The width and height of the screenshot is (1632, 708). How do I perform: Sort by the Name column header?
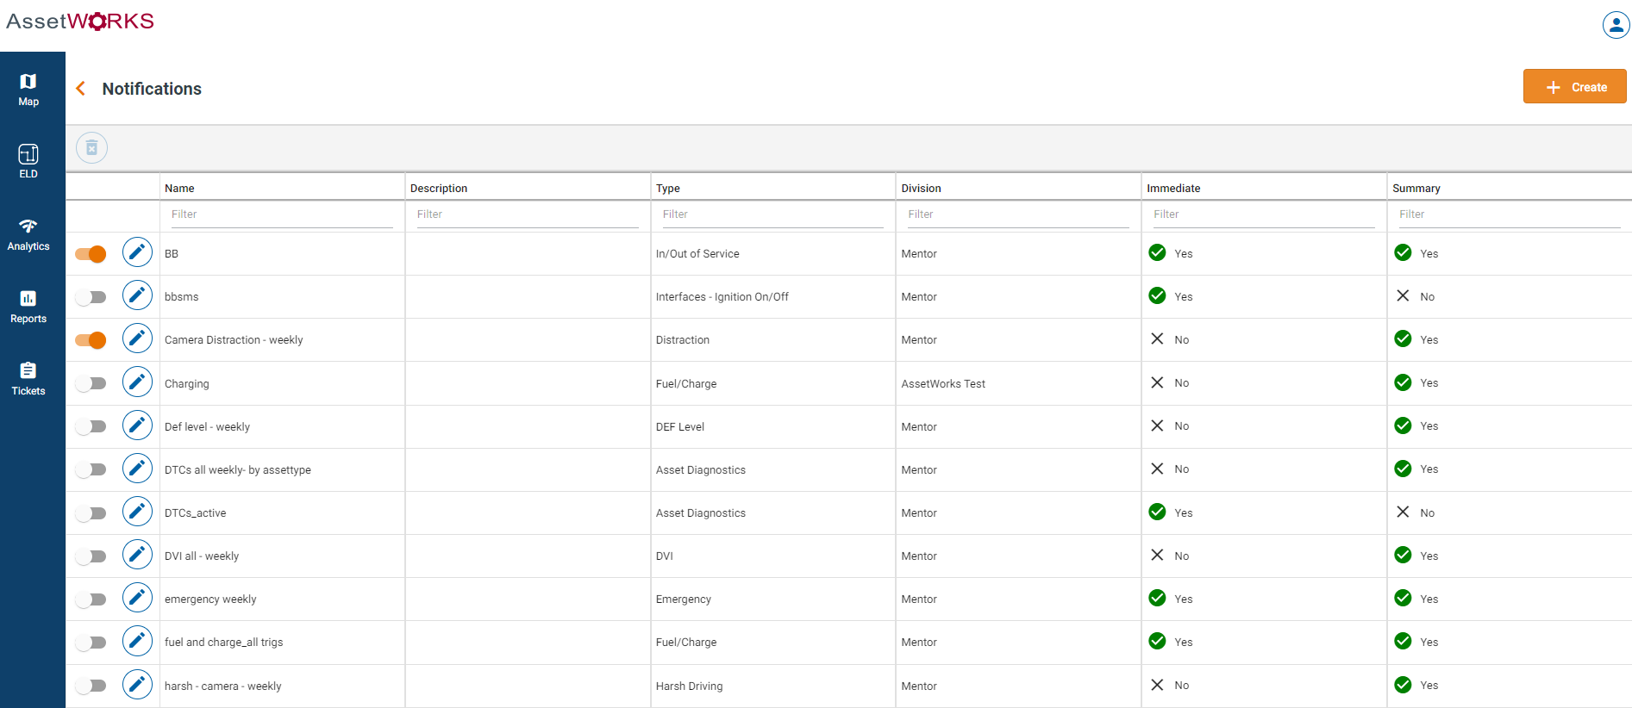(x=179, y=188)
